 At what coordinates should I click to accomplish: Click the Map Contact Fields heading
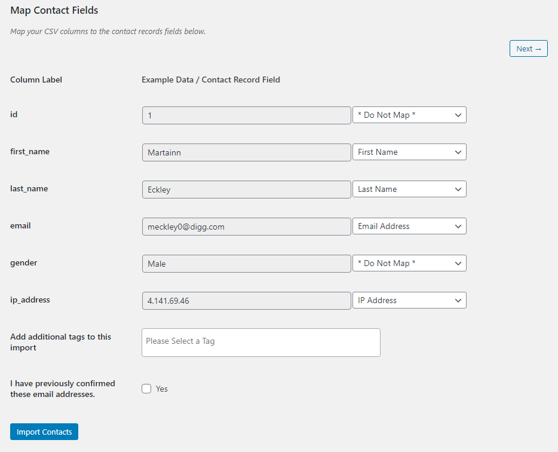[x=54, y=10]
